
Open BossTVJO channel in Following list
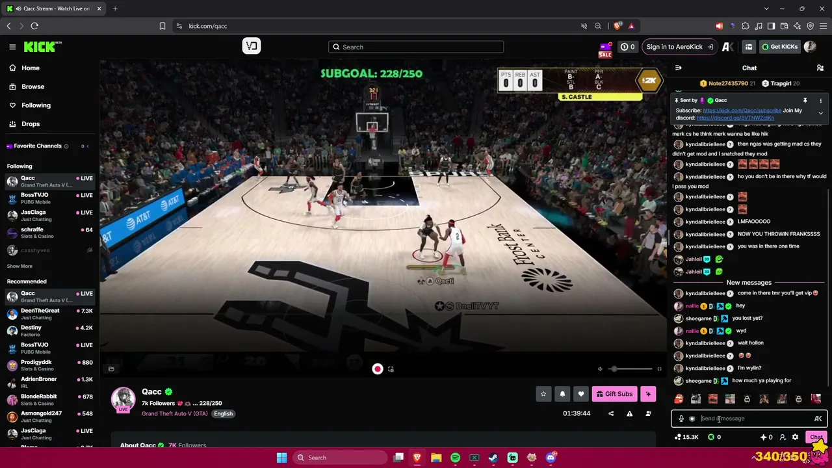[49, 198]
